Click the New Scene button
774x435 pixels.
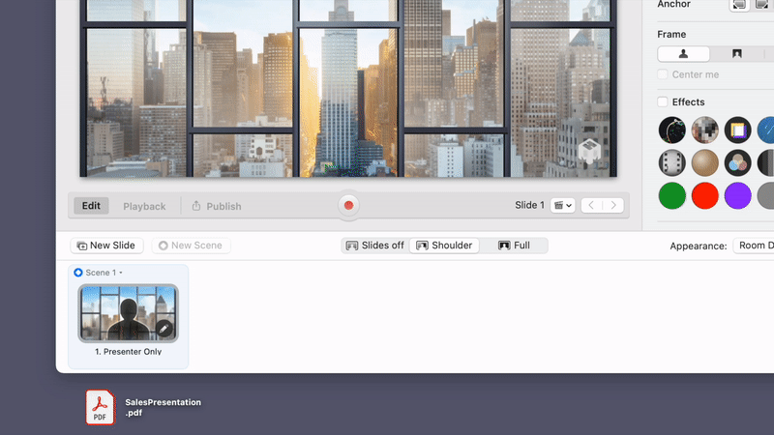click(191, 246)
